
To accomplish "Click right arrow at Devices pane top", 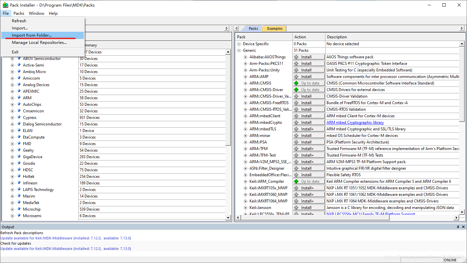I will pos(227,28).
